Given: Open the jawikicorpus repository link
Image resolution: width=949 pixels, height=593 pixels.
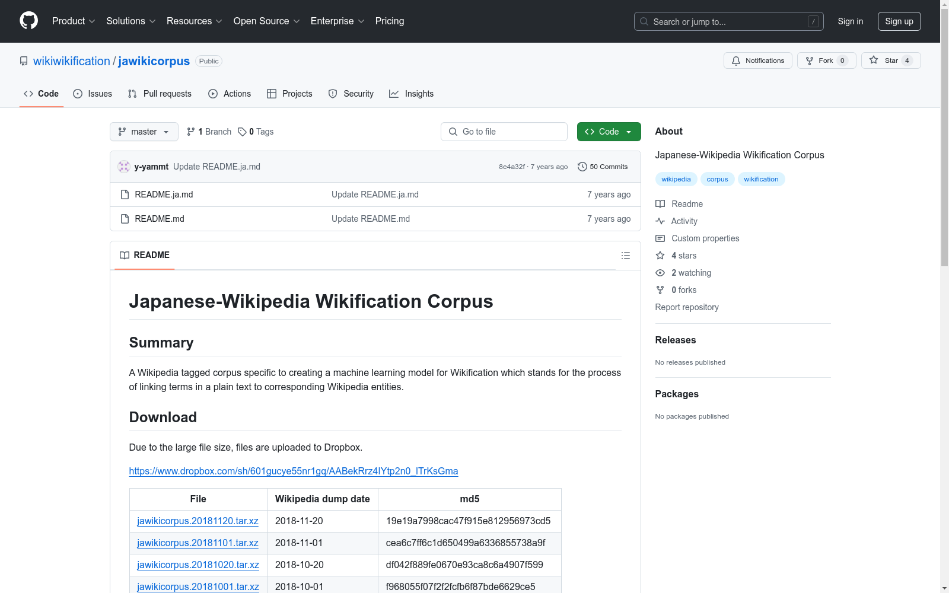Looking at the screenshot, I should click(154, 61).
